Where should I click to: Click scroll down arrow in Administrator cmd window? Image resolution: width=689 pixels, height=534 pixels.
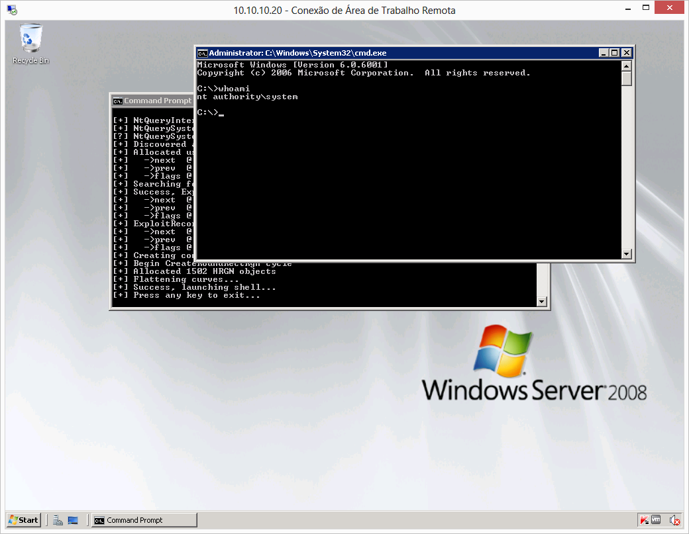pos(627,253)
